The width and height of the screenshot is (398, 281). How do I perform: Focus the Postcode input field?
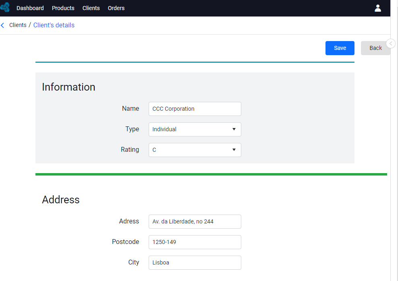(195, 242)
